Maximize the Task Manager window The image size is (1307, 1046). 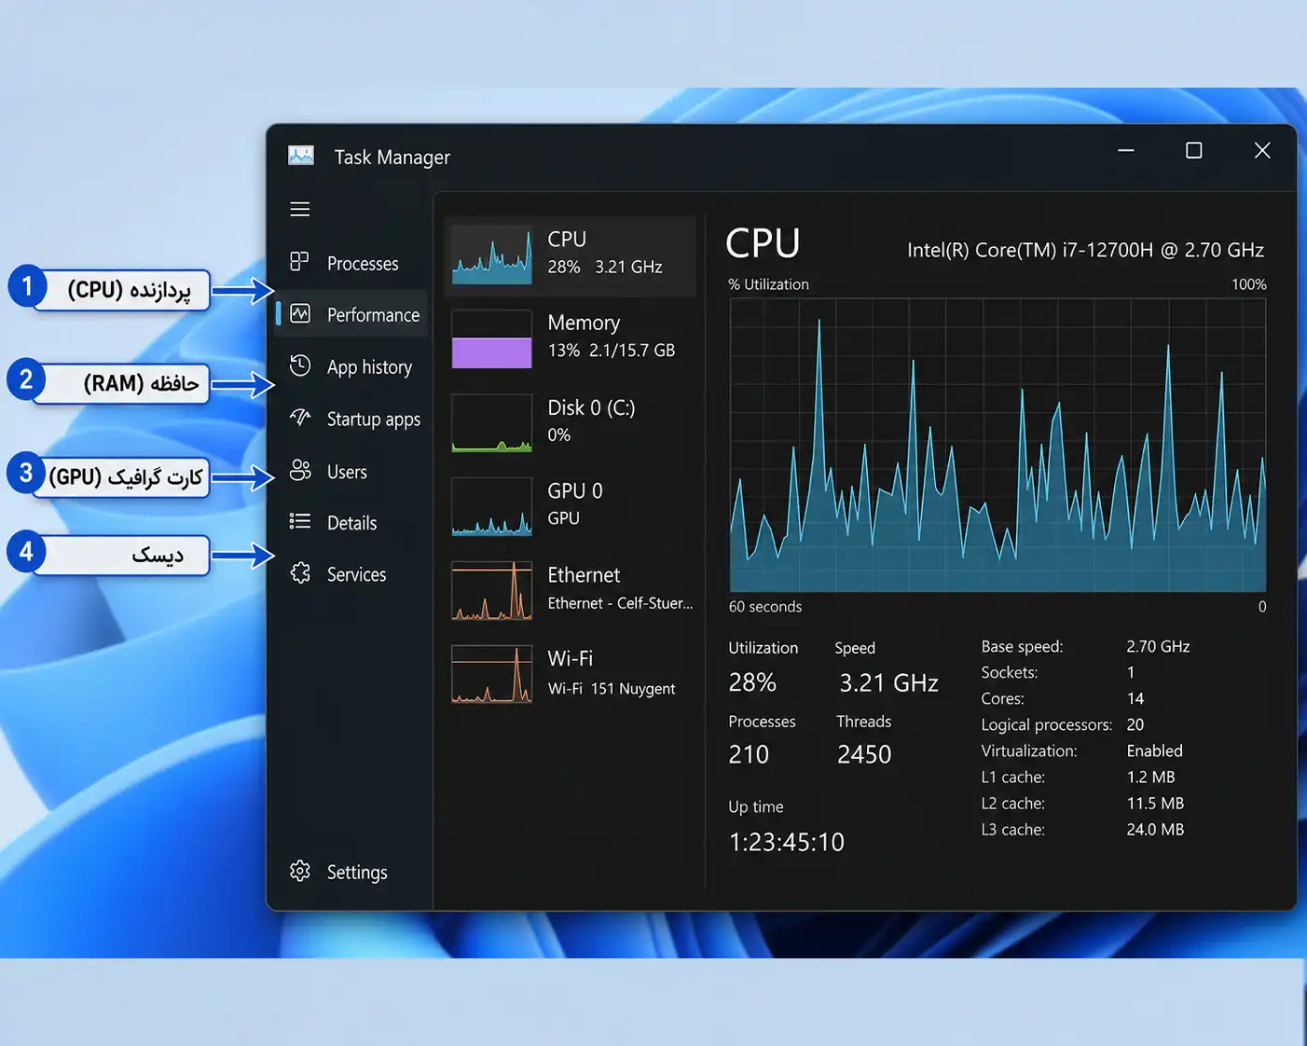coord(1193,150)
